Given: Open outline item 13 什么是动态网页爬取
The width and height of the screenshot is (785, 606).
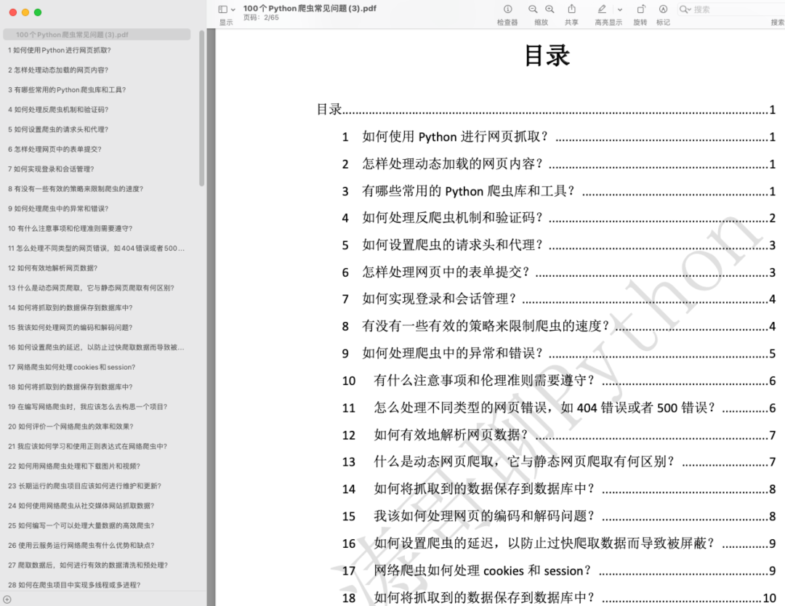Looking at the screenshot, I should 91,288.
